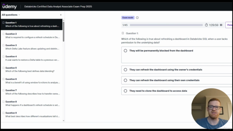Viewport: 233px width, 131px height.
Task: Open Question 4 about restoring Delta table
Action: pyautogui.click(x=32, y=58)
